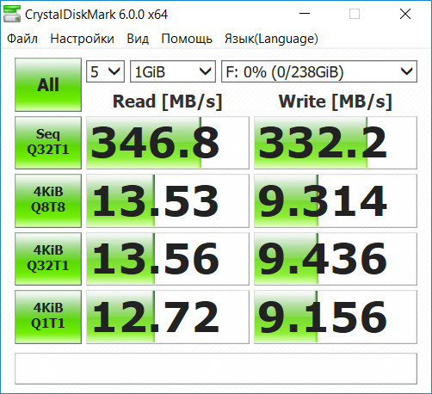Start the 4KiB Q32T1 test
The height and width of the screenshot is (394, 432).
click(48, 259)
